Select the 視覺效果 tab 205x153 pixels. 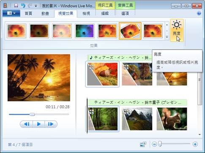66,13
